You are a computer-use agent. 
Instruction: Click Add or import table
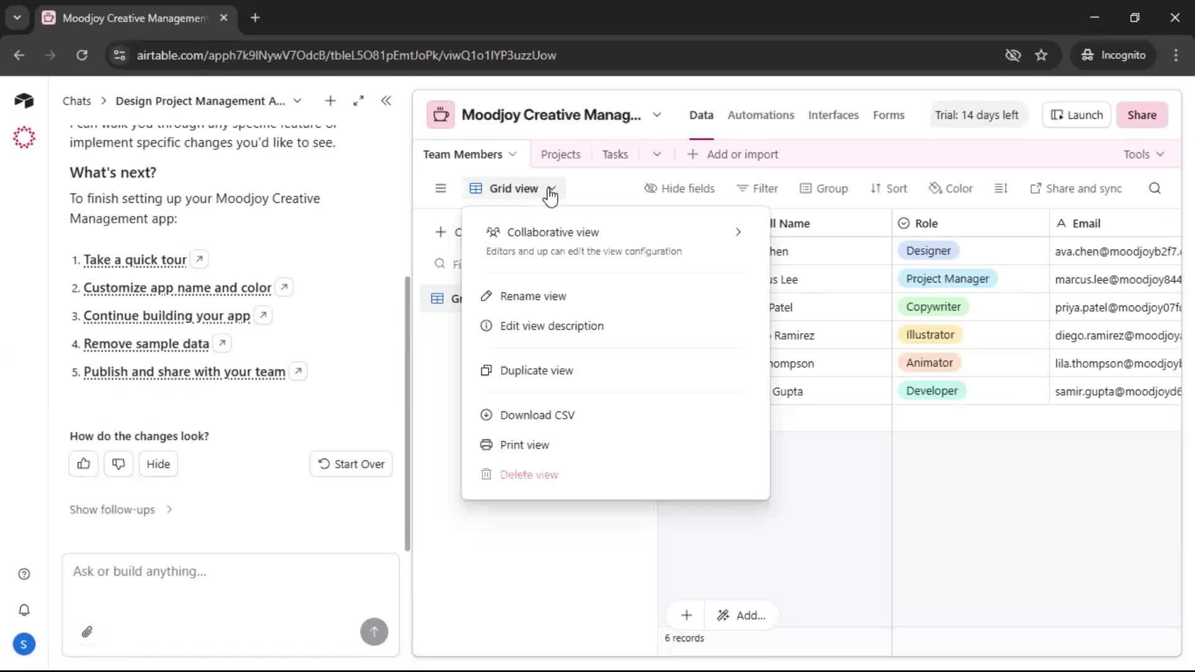coord(733,154)
